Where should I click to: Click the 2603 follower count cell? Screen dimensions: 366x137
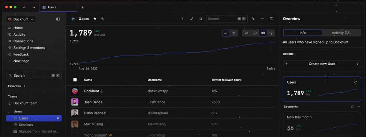click(216, 102)
